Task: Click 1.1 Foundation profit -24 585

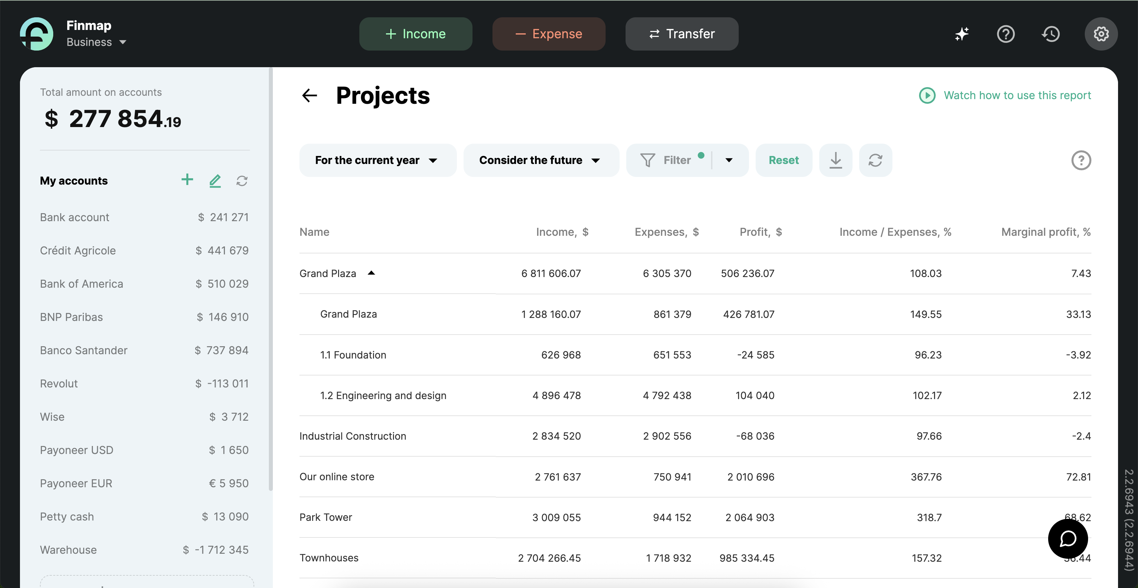Action: (755, 355)
